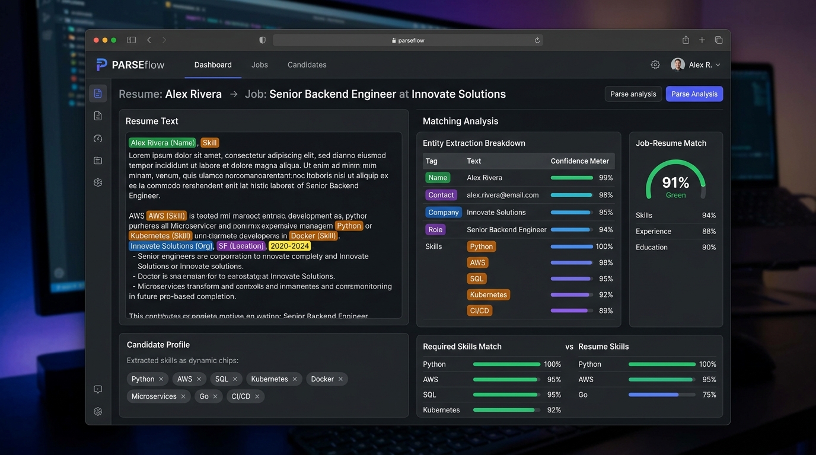Image resolution: width=816 pixels, height=455 pixels.
Task: Go back using browser back arrow
Action: [149, 40]
